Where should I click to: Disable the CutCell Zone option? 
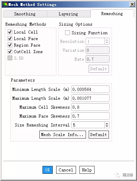point(10,51)
